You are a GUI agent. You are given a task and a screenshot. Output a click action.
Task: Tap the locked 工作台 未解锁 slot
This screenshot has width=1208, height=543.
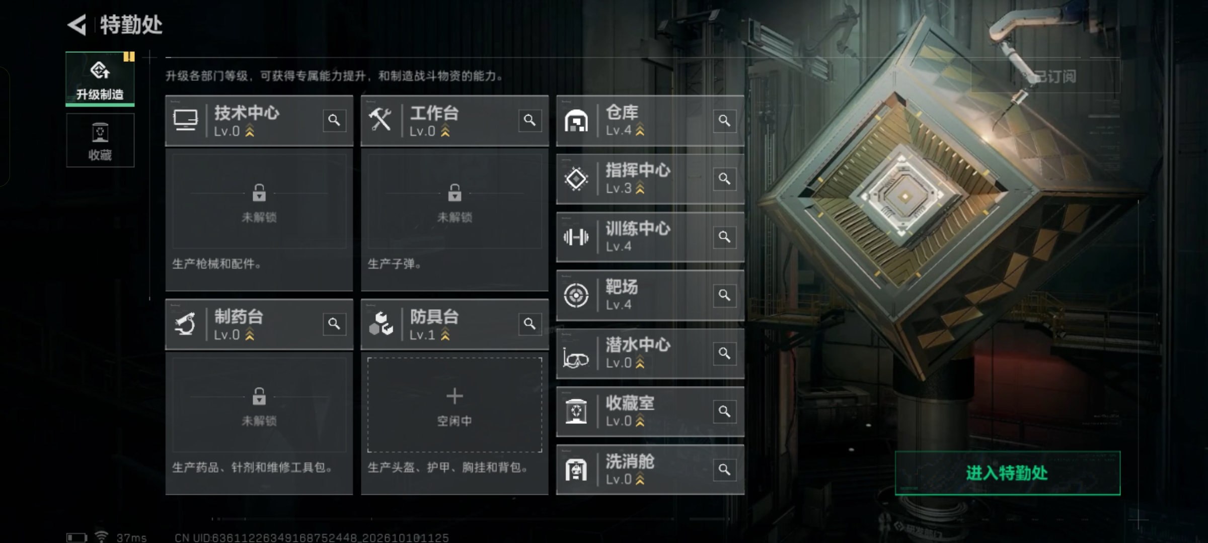455,202
